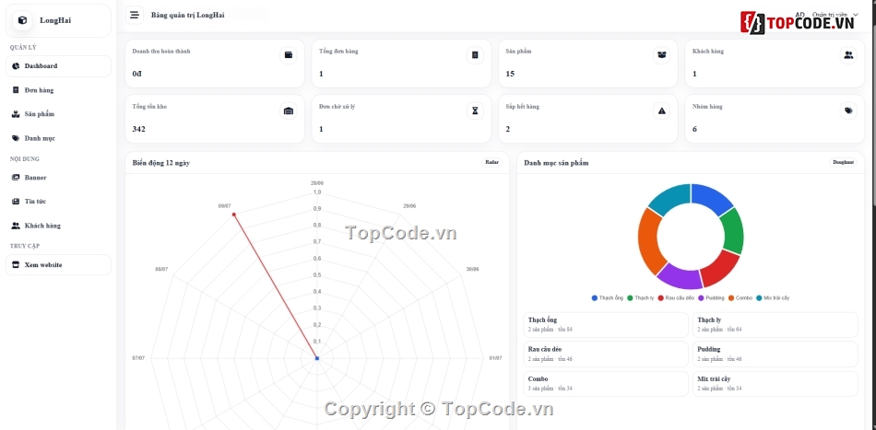This screenshot has height=430, width=876.
Task: Expand the Quản trị viên account dropdown
Action: click(828, 15)
